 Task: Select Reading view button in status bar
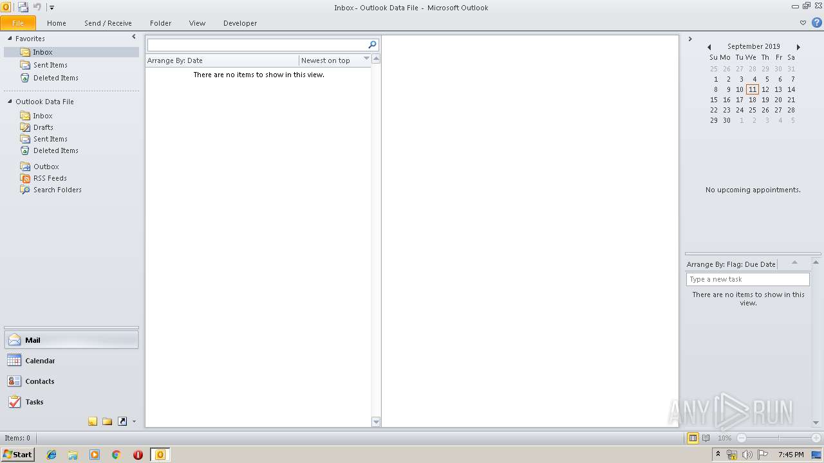point(706,438)
